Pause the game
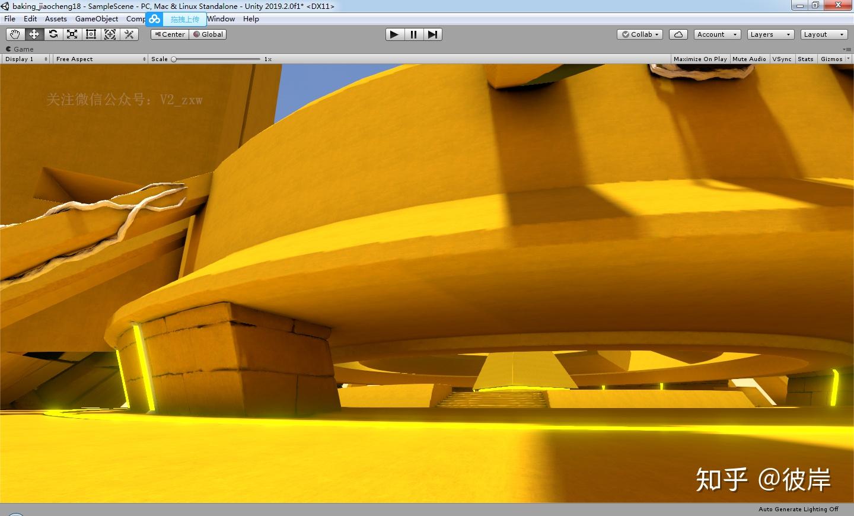This screenshot has width=854, height=516. [413, 34]
